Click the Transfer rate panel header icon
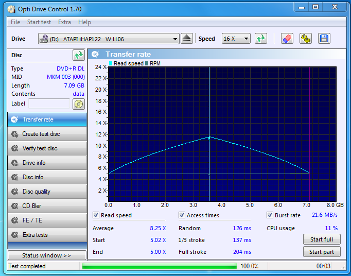Viewport: 351px width, 276px height. pos(95,54)
